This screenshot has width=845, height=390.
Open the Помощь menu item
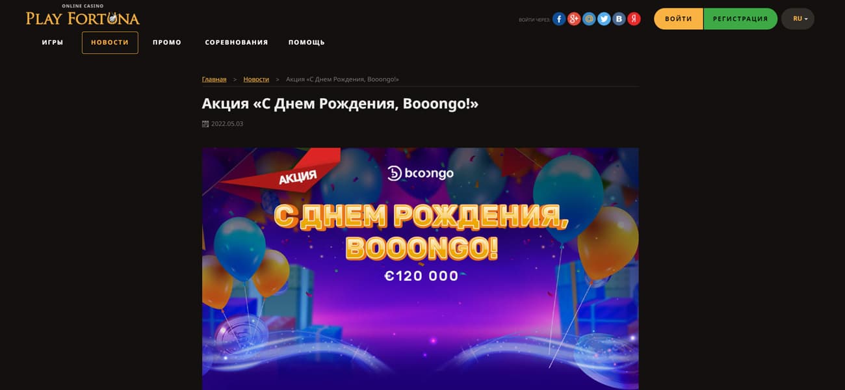tap(307, 42)
